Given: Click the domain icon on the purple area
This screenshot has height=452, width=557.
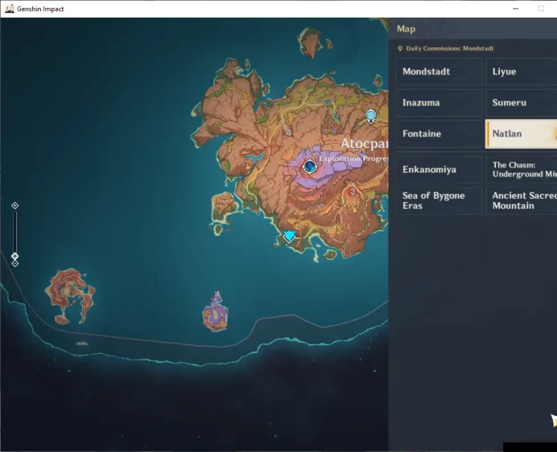Looking at the screenshot, I should click(x=309, y=166).
